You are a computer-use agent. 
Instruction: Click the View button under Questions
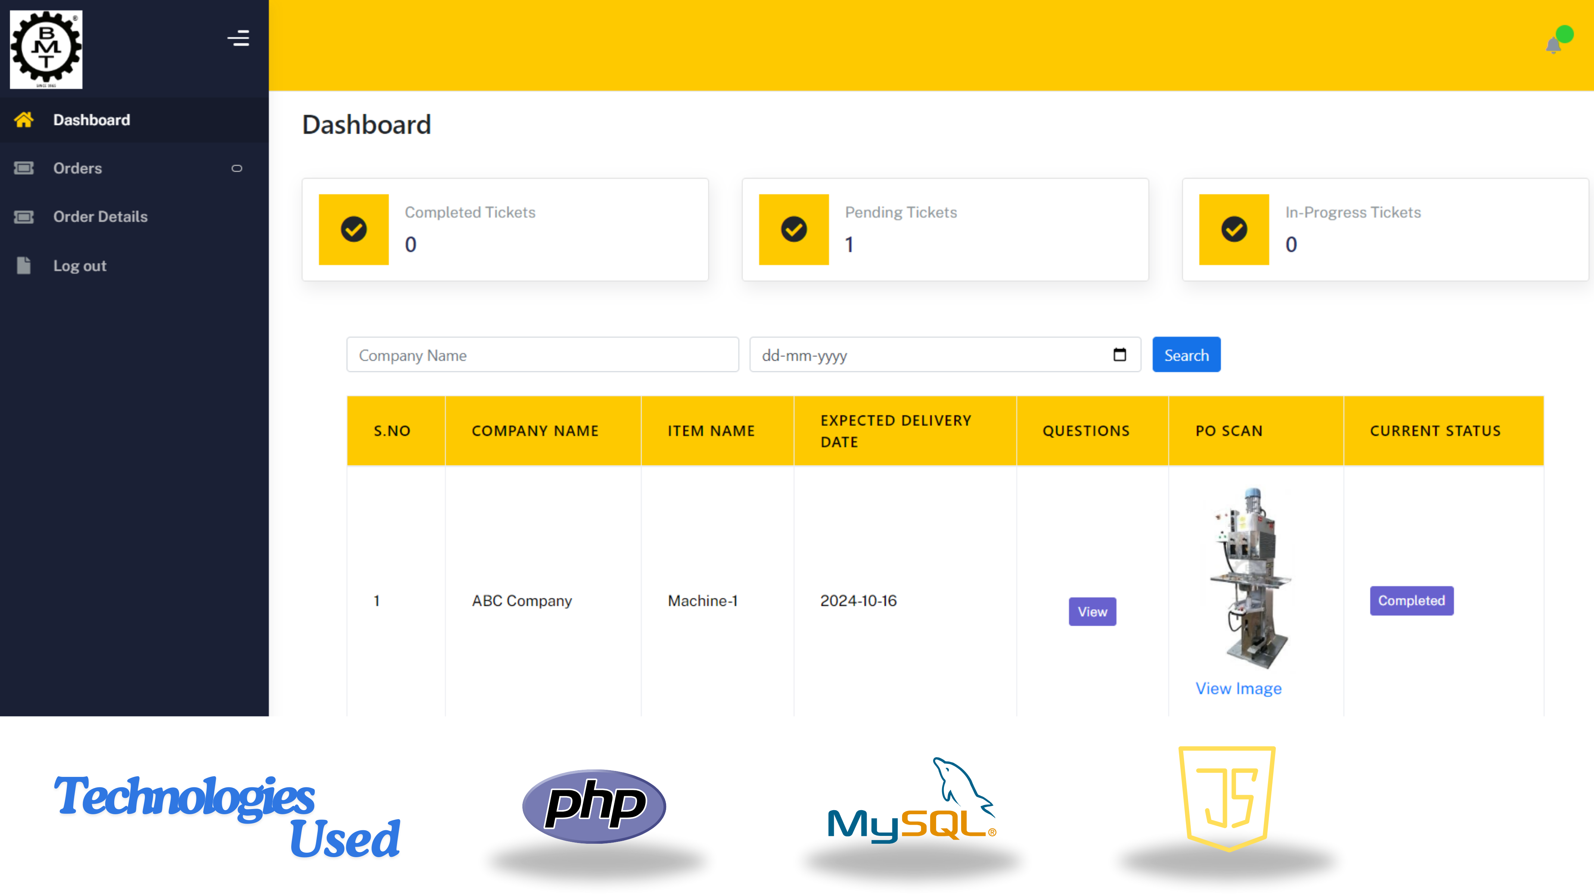click(x=1092, y=612)
